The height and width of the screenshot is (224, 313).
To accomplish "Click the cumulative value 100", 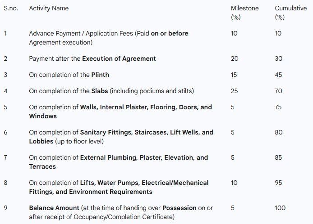I will tap(280, 208).
